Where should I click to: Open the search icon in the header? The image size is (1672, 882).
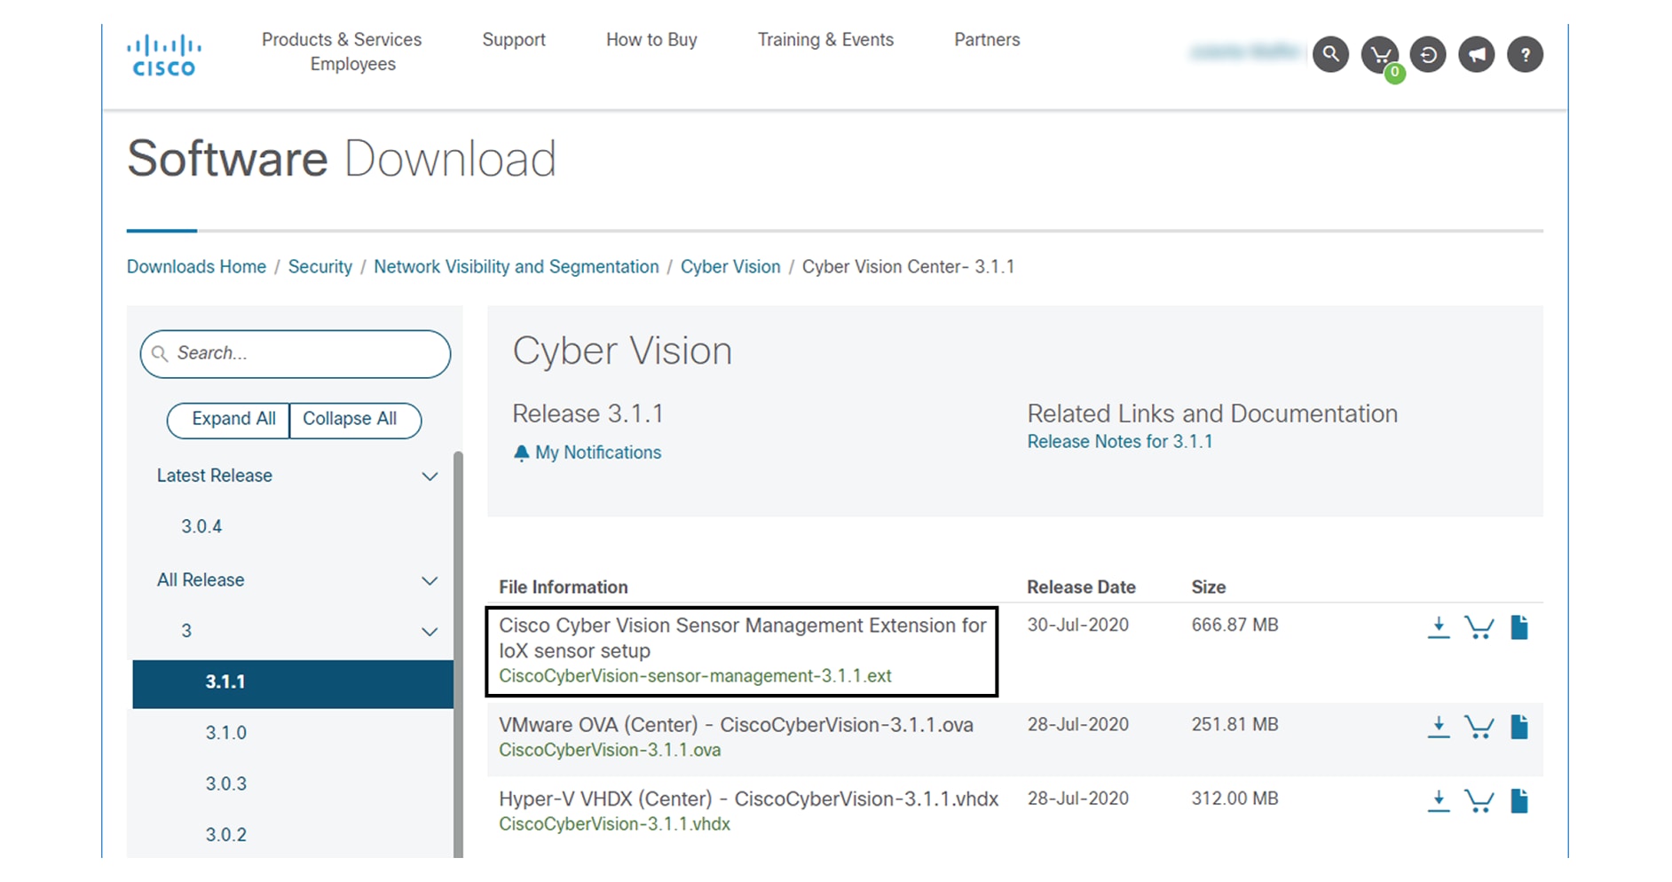click(x=1330, y=54)
